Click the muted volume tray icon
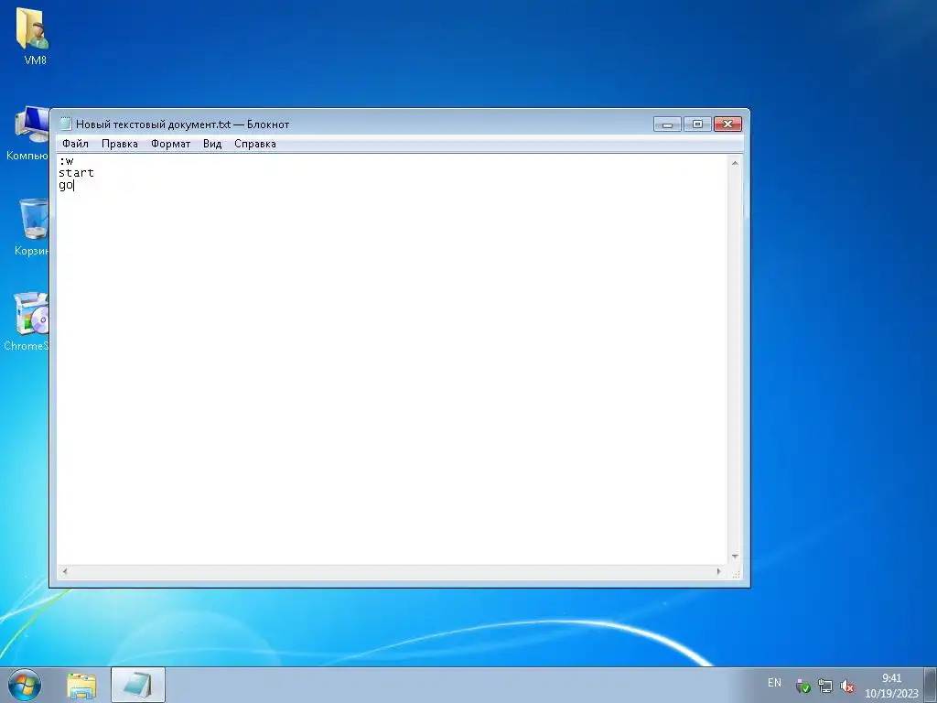937x703 pixels. click(846, 687)
